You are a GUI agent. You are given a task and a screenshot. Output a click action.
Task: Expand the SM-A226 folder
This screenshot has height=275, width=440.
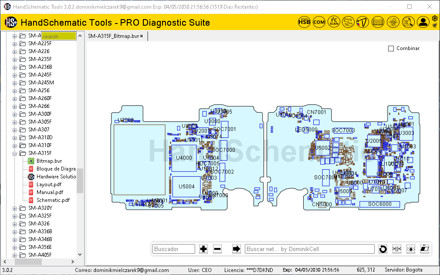14,52
